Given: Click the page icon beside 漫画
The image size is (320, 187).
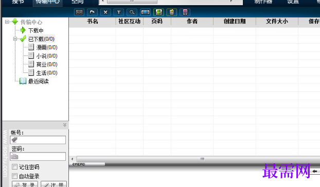Looking at the screenshot, I should pos(31,47).
